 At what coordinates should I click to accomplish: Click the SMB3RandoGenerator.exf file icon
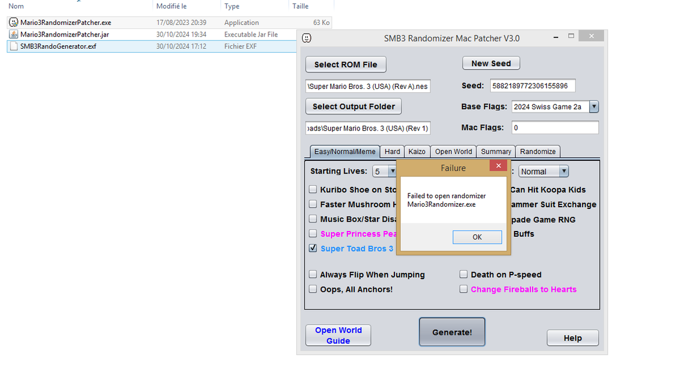coord(14,46)
